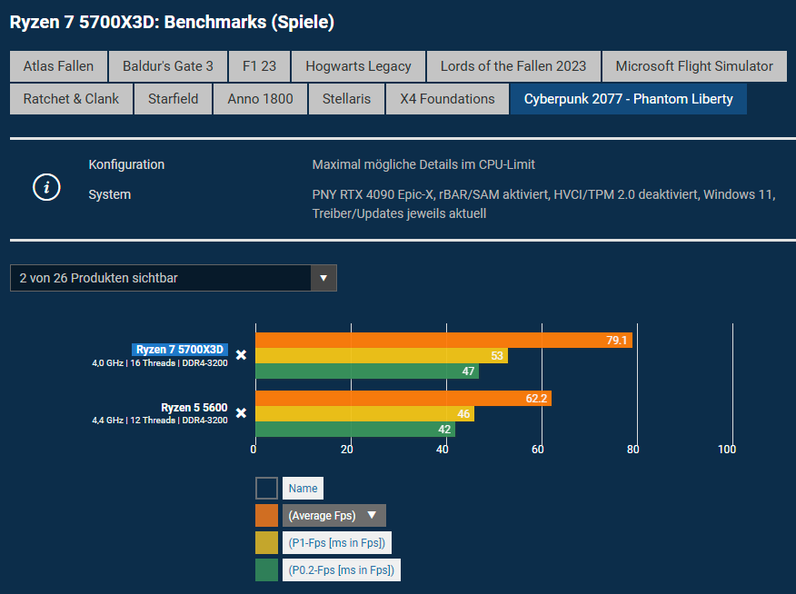
Task: Click '4,4 GHz | 12 Threads | DDR4-3200' text
Action: tap(160, 421)
